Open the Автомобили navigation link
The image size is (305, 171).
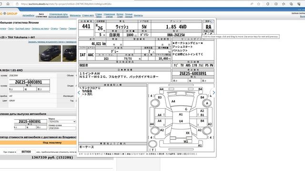28,15
